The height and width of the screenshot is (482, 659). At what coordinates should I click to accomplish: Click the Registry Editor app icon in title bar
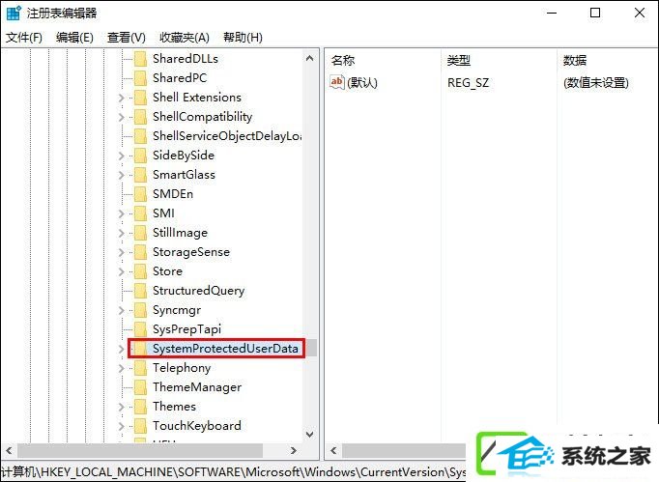pos(14,13)
